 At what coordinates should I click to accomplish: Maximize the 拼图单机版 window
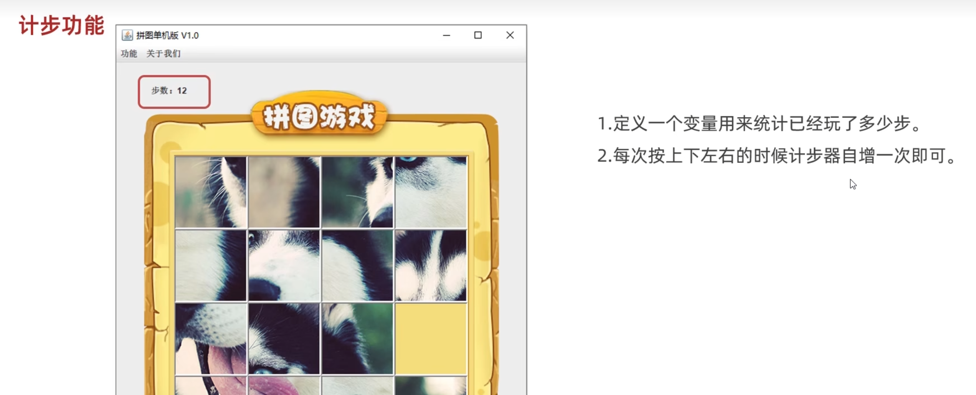pos(478,35)
